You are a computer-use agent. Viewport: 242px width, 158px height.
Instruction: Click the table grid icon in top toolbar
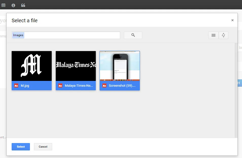coord(3,5)
